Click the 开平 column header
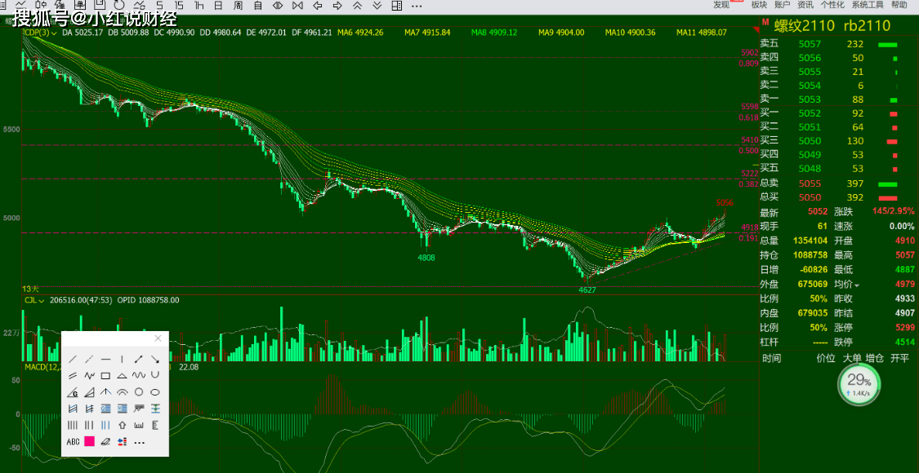The image size is (919, 473). coord(899,358)
